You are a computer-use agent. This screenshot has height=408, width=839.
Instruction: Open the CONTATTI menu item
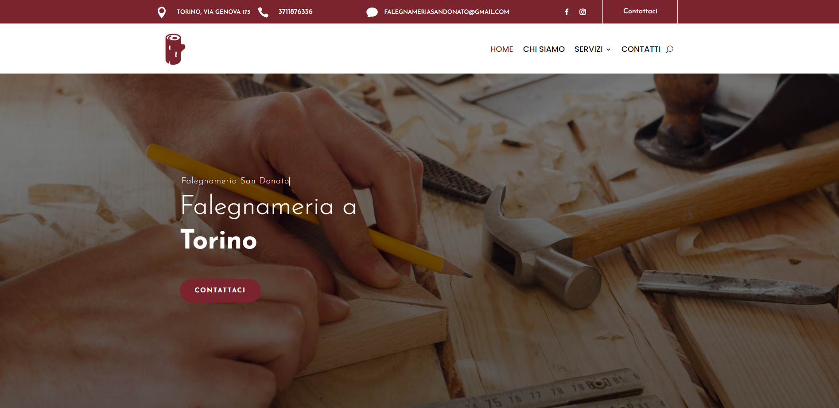(x=641, y=49)
